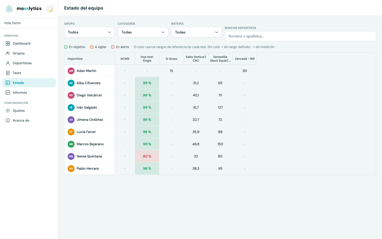Viewport: 382px width, 239px height.
Task: Open athlete Pablo Herranz
Action: click(x=88, y=169)
